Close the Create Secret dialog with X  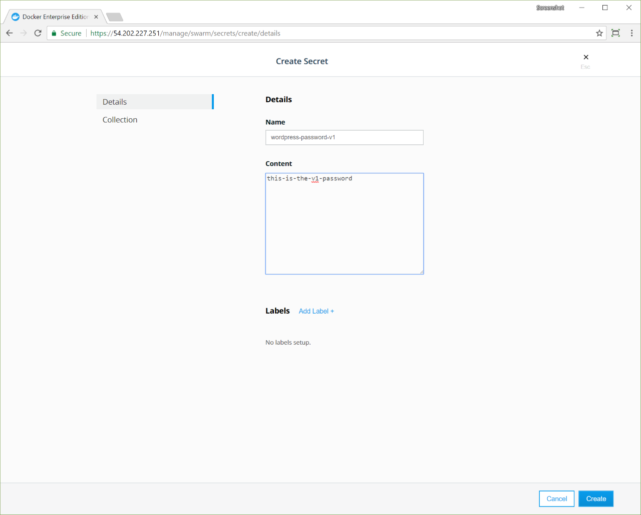(585, 57)
